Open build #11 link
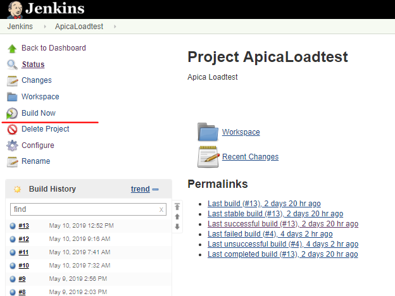Viewport: 395px width, 296px height. [23, 252]
